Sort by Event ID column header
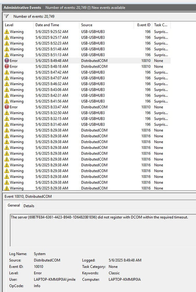The width and height of the screenshot is (196, 292). (x=143, y=25)
